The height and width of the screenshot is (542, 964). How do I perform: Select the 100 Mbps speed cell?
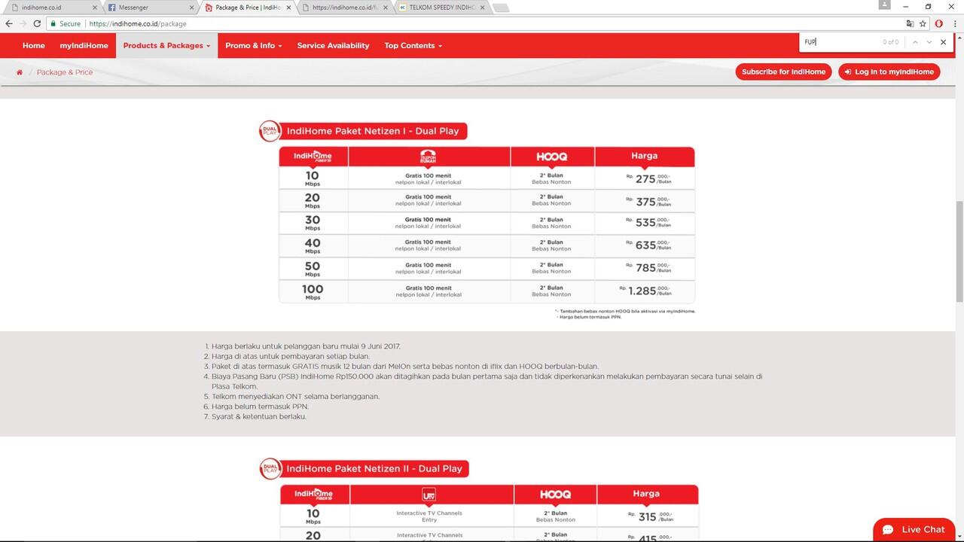[x=313, y=291]
